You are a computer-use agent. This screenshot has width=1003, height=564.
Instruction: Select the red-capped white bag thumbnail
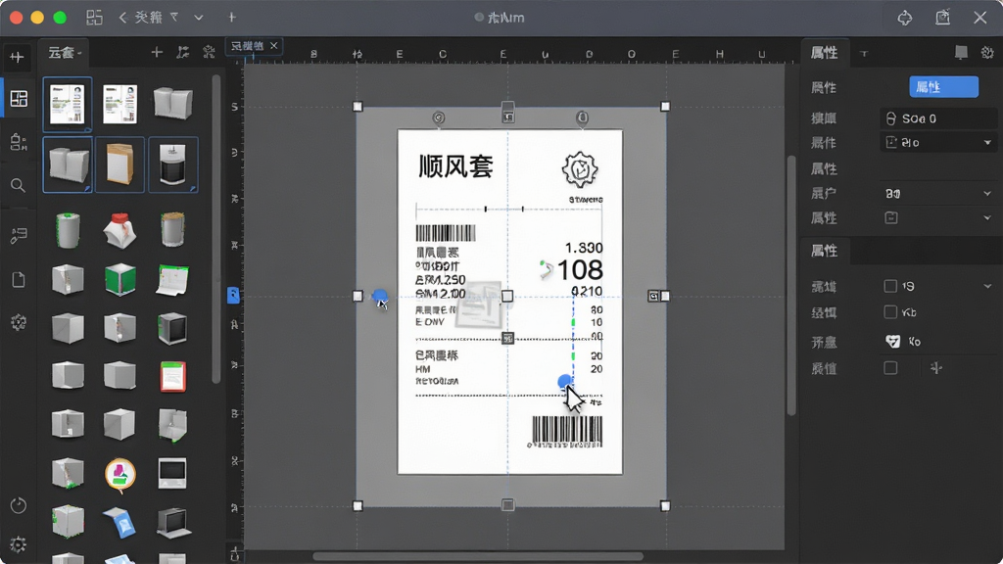tap(119, 230)
